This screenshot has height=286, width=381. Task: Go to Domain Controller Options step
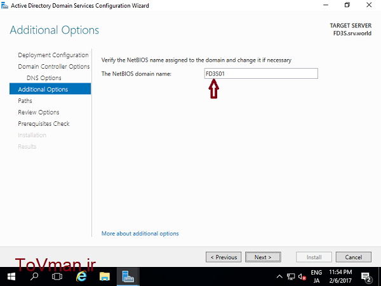click(x=54, y=67)
